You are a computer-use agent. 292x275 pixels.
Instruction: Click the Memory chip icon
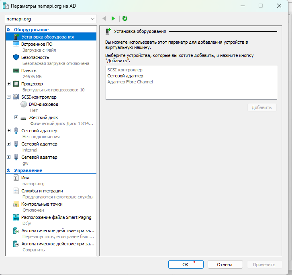[16, 71]
